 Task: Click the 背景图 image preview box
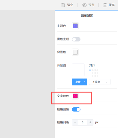(x=78, y=70)
